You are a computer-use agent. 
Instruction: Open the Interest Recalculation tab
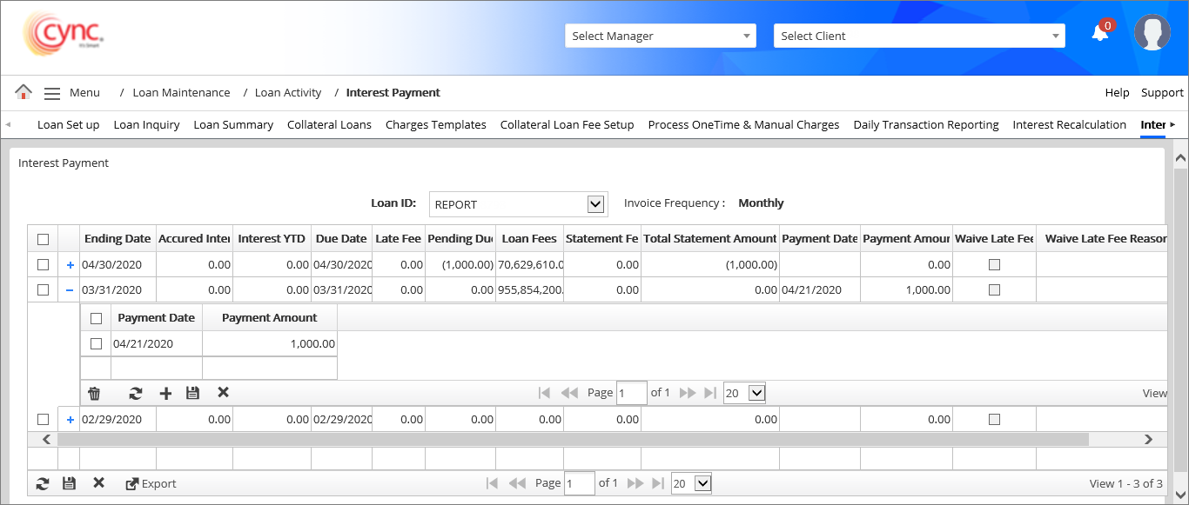pyautogui.click(x=1069, y=124)
